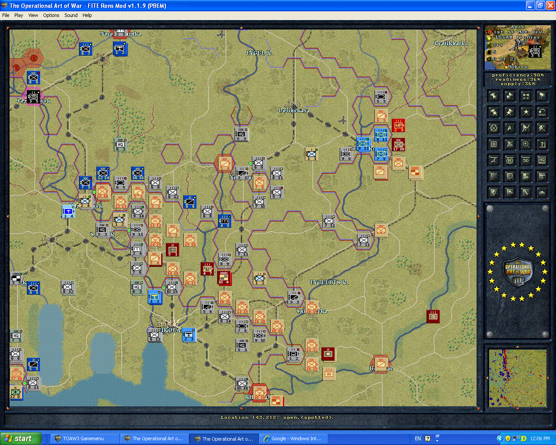Screen dimensions: 556x445
Task: Open the Play menu
Action: [19, 15]
